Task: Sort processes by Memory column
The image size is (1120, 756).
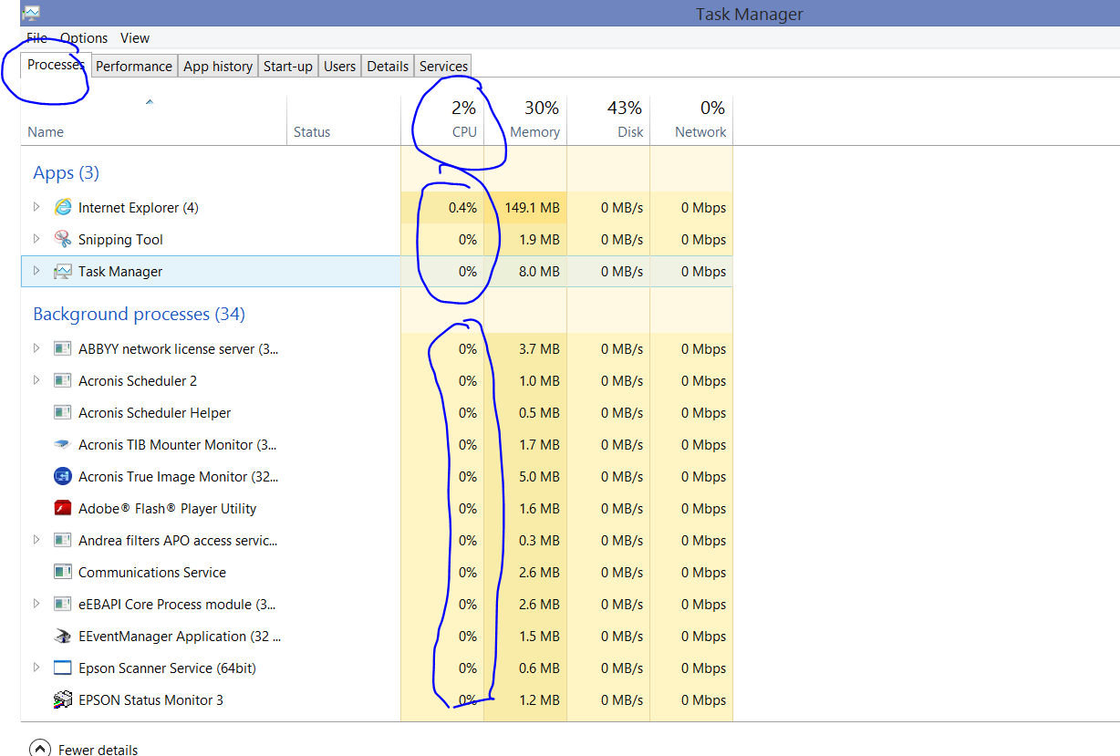Action: click(525, 120)
